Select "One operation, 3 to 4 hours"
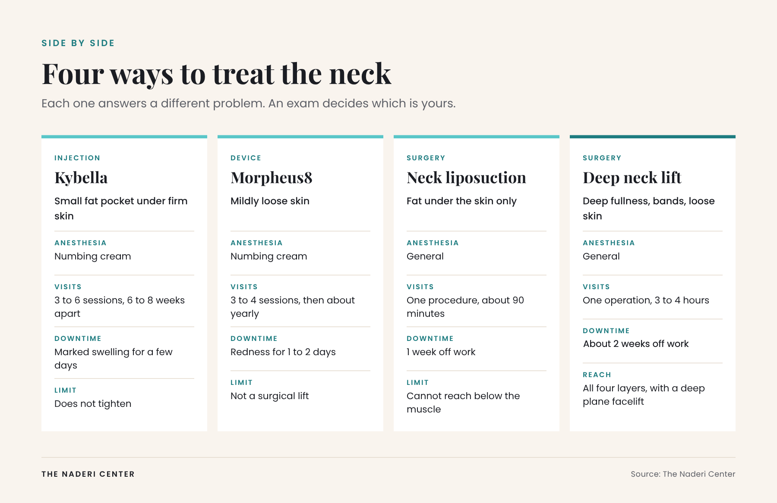 coord(646,300)
